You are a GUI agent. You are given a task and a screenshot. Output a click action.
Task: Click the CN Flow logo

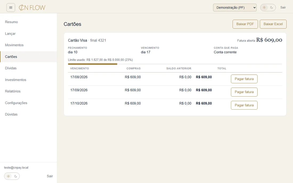pyautogui.click(x=32, y=8)
